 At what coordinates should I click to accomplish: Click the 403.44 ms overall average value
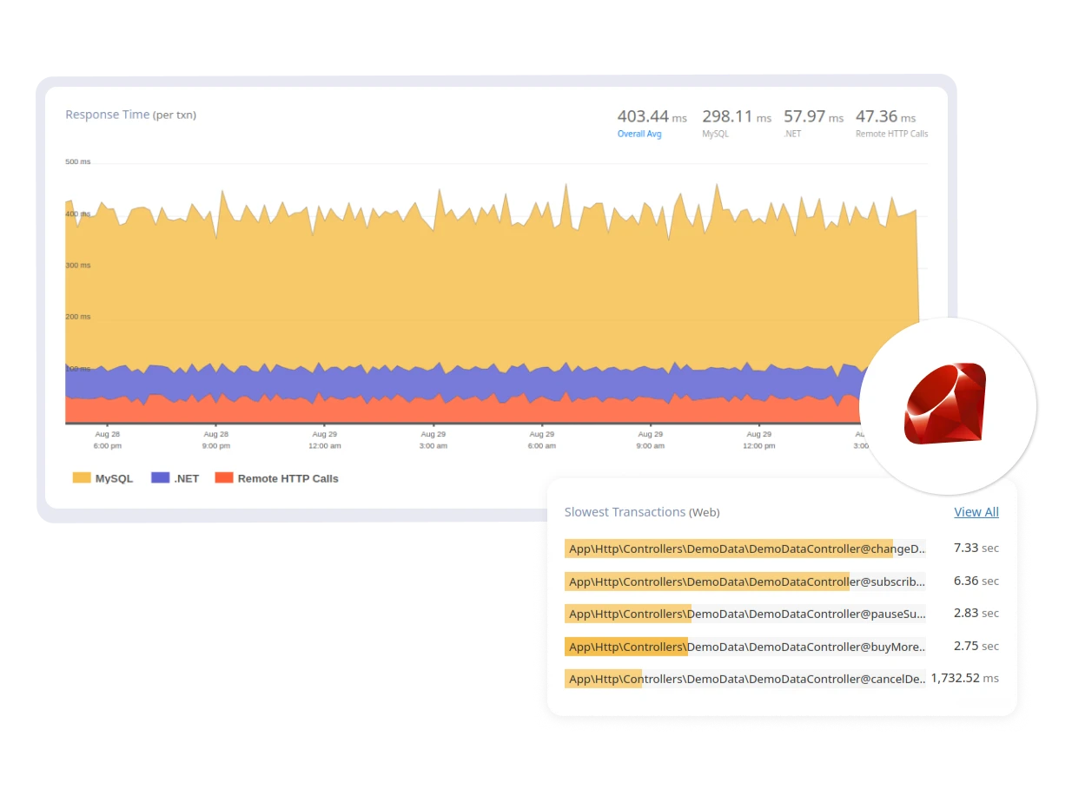point(652,116)
